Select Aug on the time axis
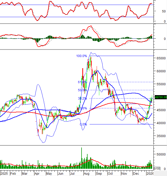The image size is (167, 176). point(86,173)
